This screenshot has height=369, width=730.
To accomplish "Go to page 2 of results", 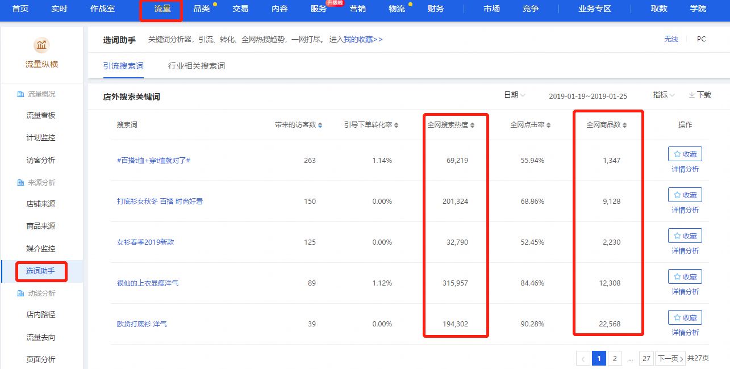I will point(614,358).
